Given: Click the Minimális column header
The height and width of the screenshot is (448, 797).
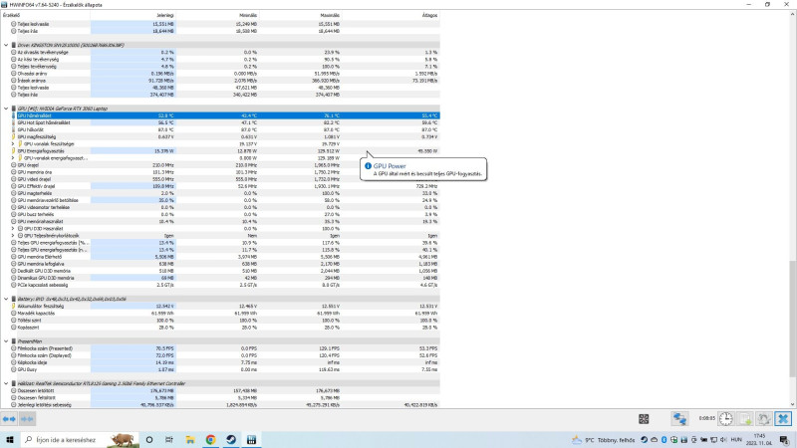Looking at the screenshot, I should [217, 15].
